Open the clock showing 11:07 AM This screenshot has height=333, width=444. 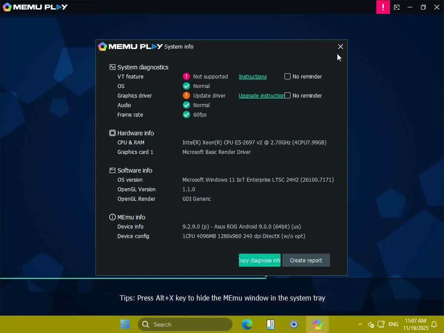pos(416,324)
